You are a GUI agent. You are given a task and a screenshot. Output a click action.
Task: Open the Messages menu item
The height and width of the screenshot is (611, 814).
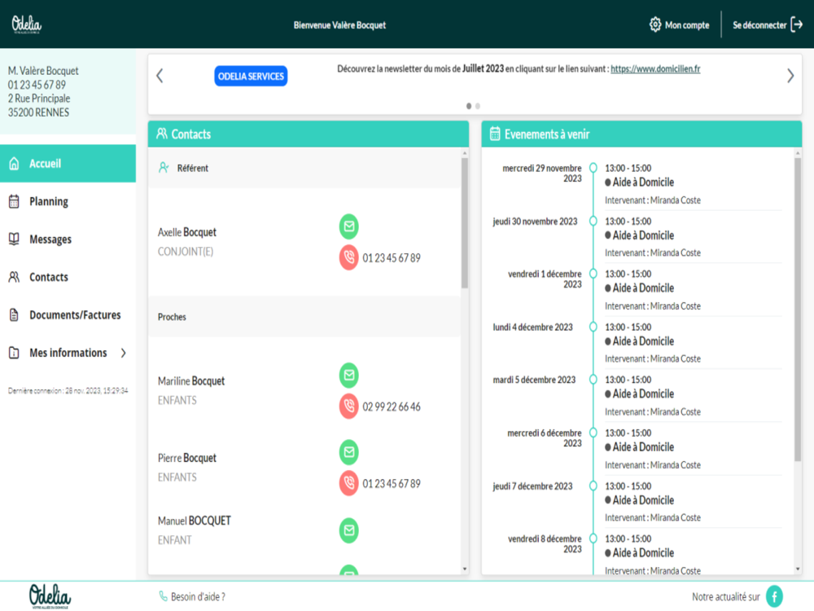click(68, 239)
